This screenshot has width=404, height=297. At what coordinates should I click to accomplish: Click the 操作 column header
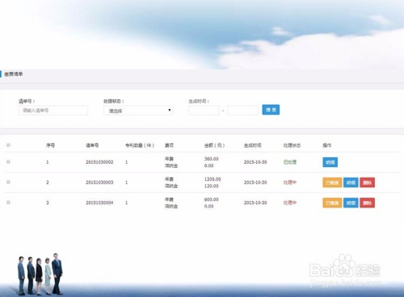327,145
